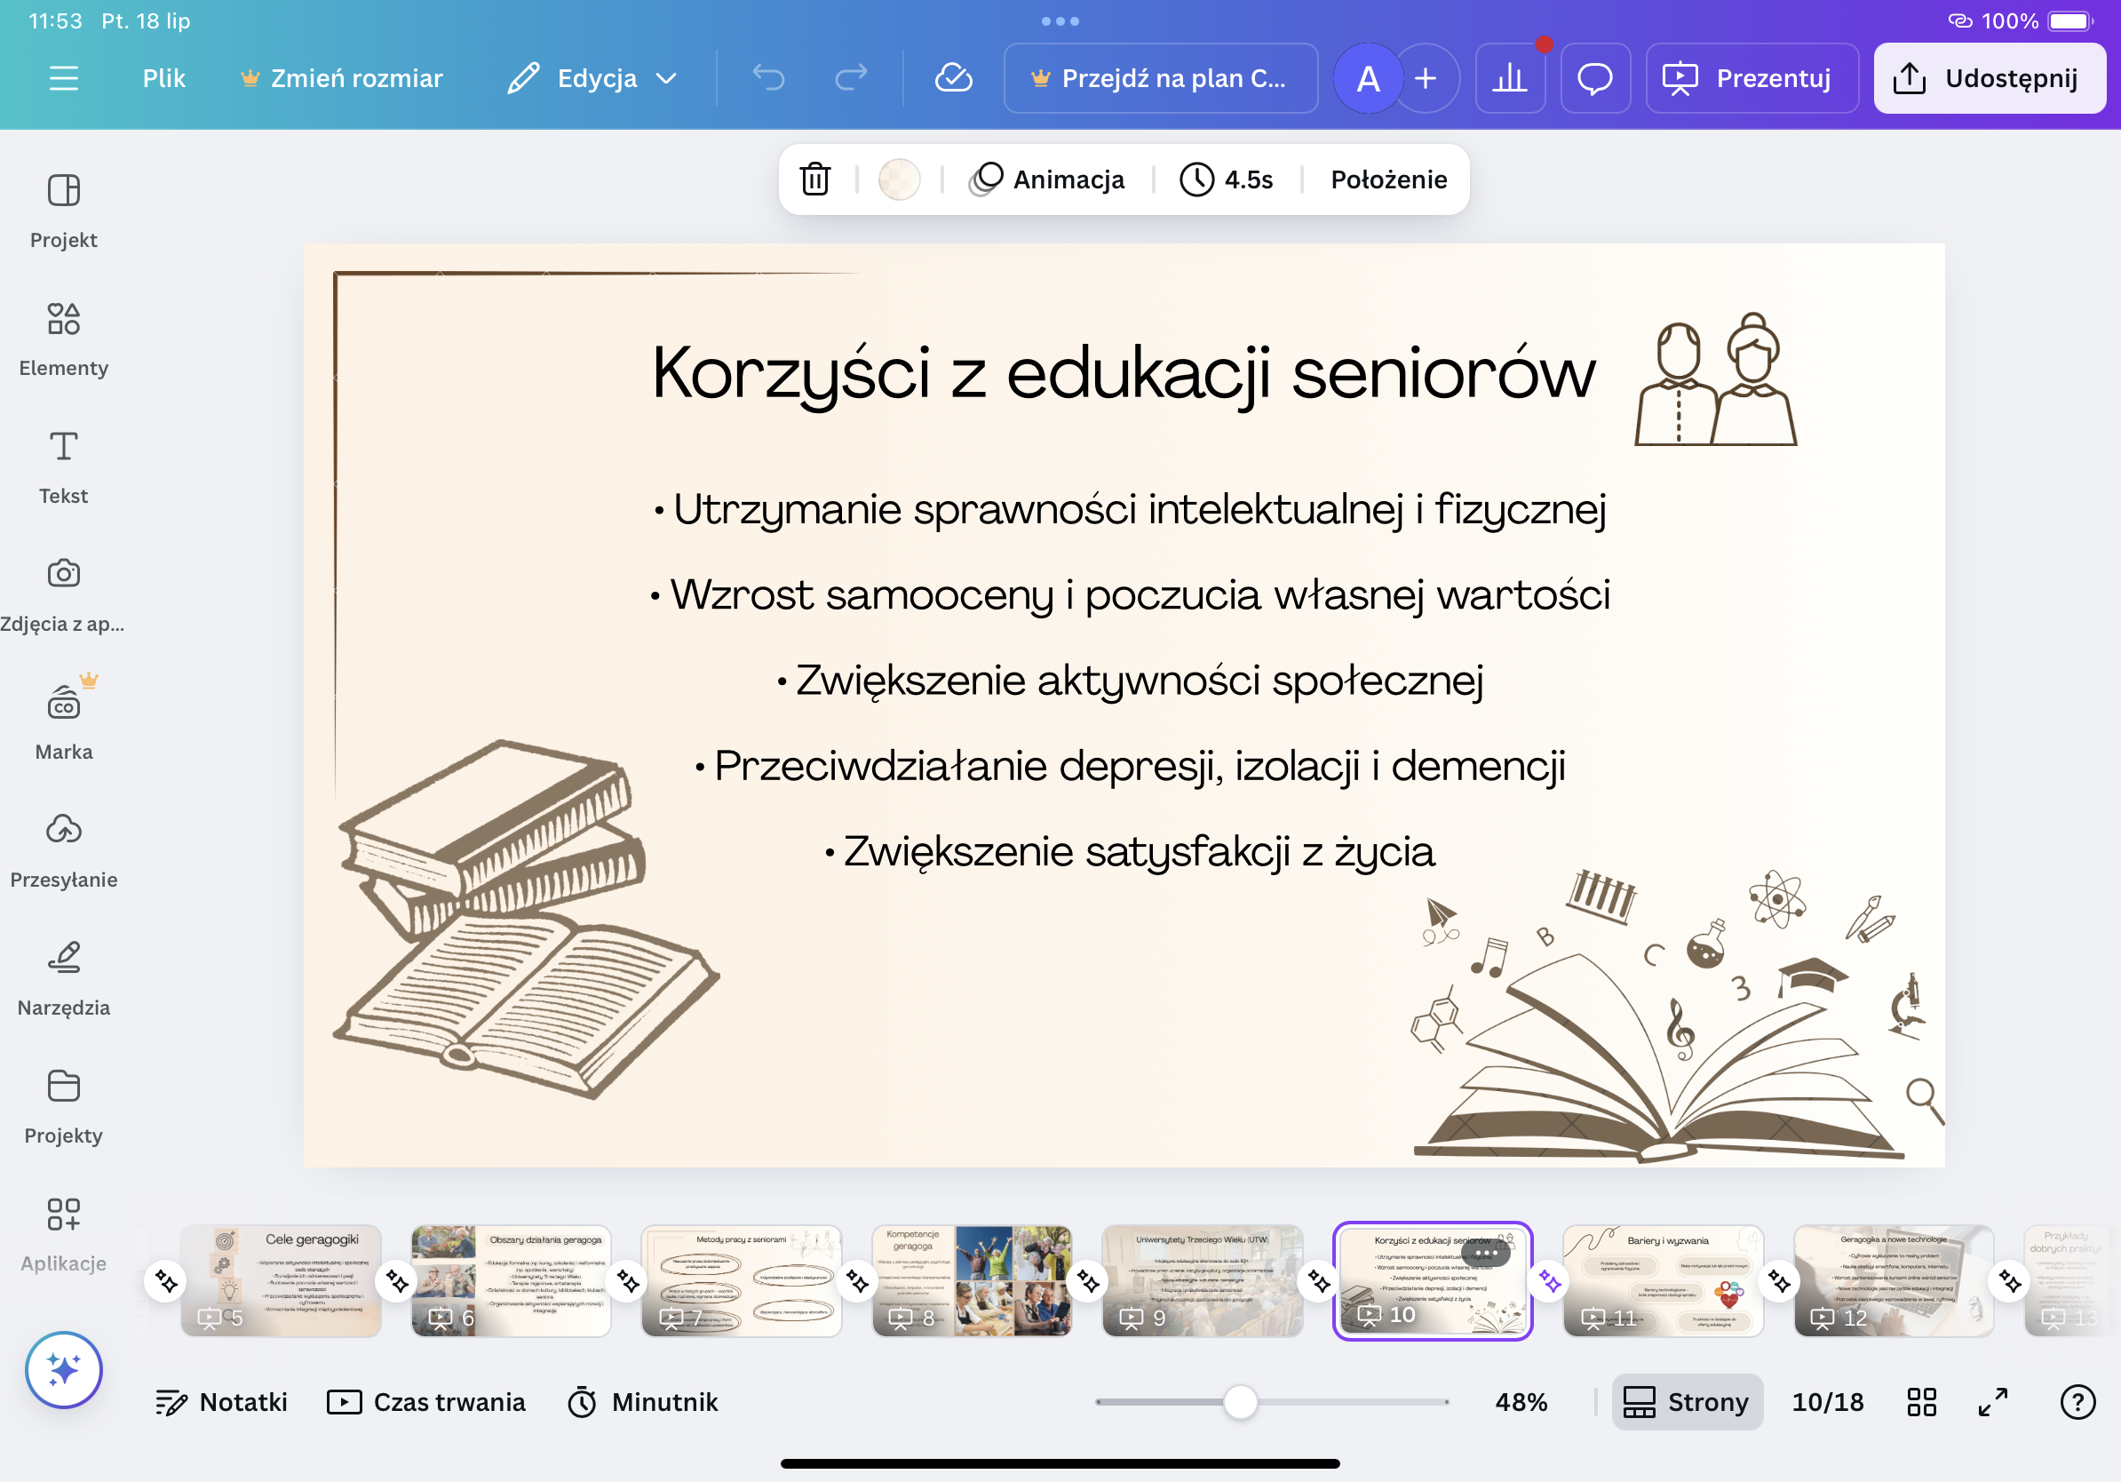This screenshot has width=2121, height=1482.
Task: Open Czas trwania duration view
Action: pos(427,1402)
